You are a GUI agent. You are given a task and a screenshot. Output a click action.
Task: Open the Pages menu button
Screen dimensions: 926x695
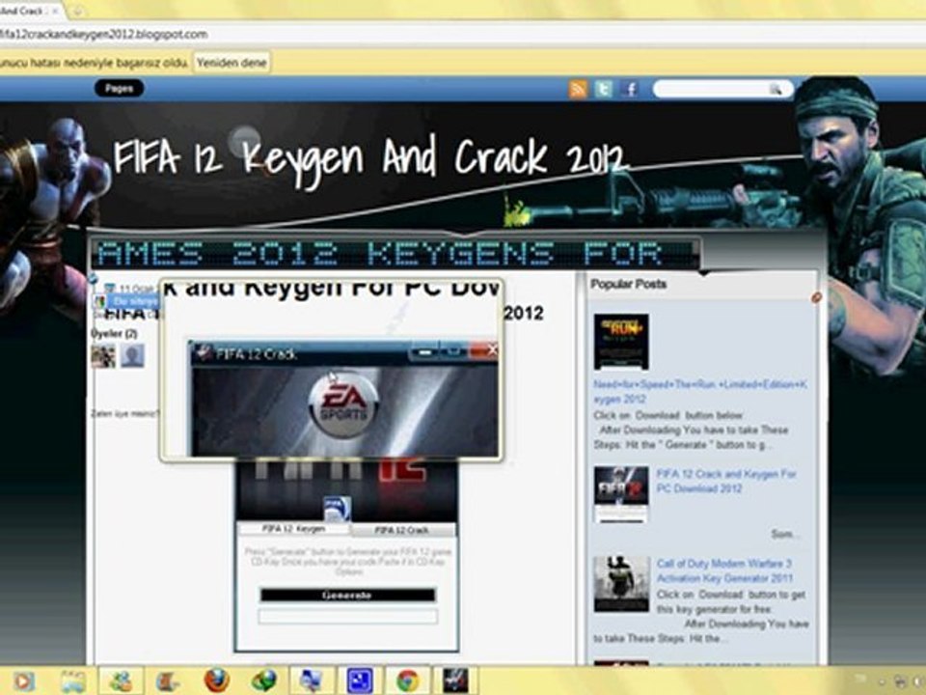pos(120,89)
